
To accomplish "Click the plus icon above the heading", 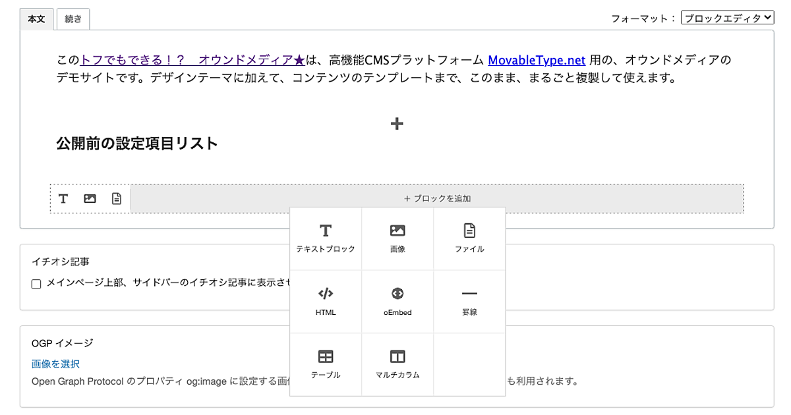I will pyautogui.click(x=397, y=124).
